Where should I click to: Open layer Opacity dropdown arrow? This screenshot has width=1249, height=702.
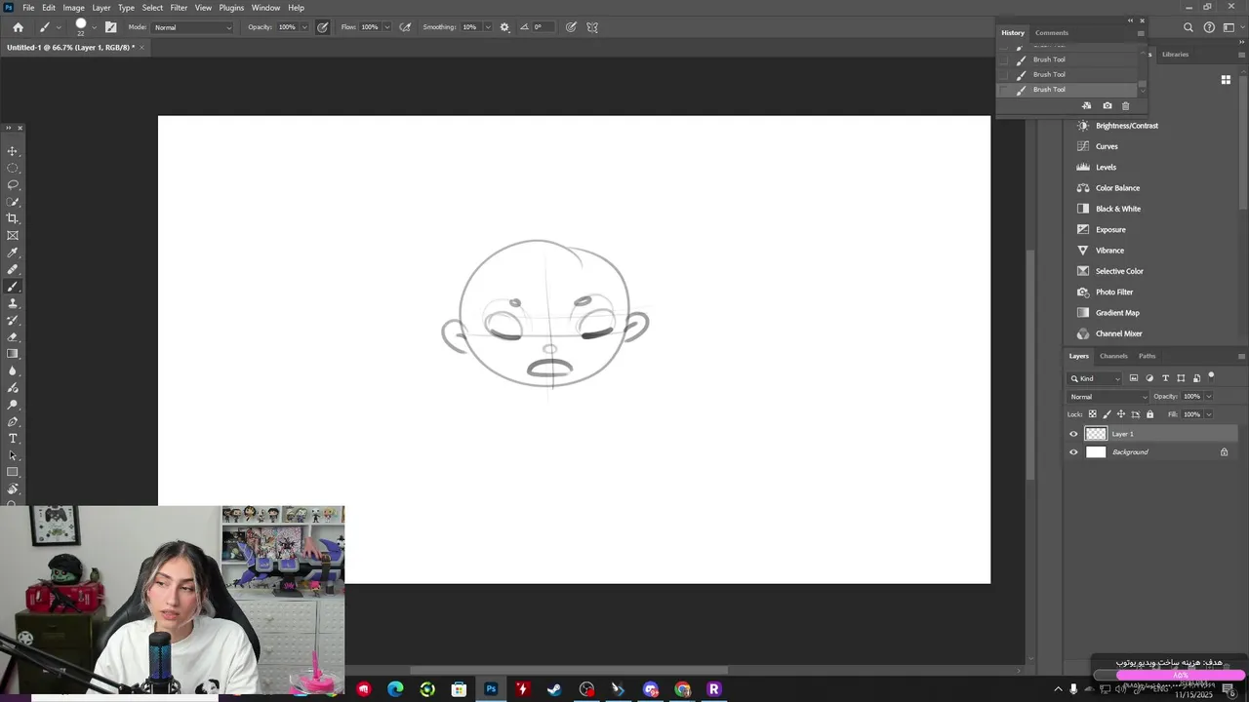point(1208,397)
